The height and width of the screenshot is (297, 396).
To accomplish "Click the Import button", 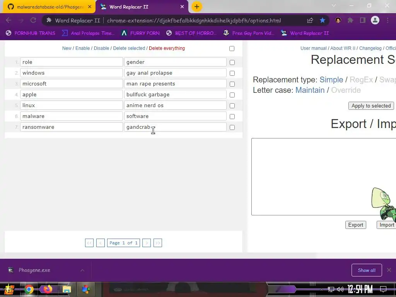I will pos(386,225).
